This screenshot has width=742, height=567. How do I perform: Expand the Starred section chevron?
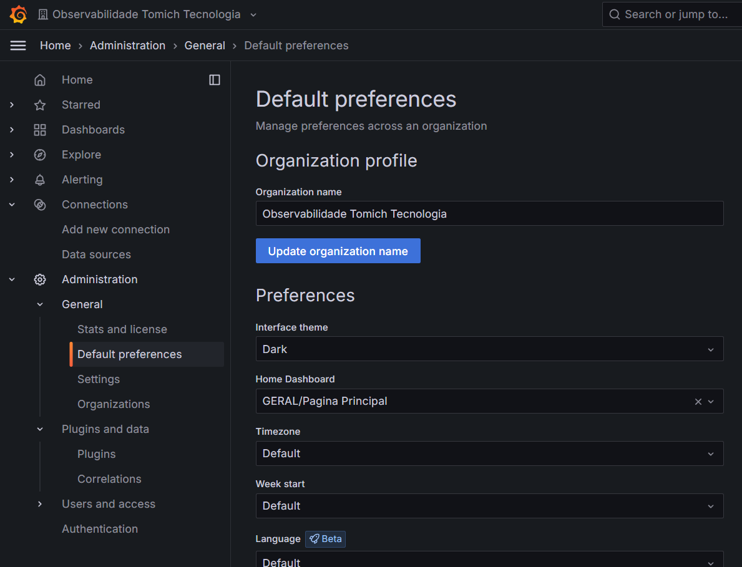12,105
